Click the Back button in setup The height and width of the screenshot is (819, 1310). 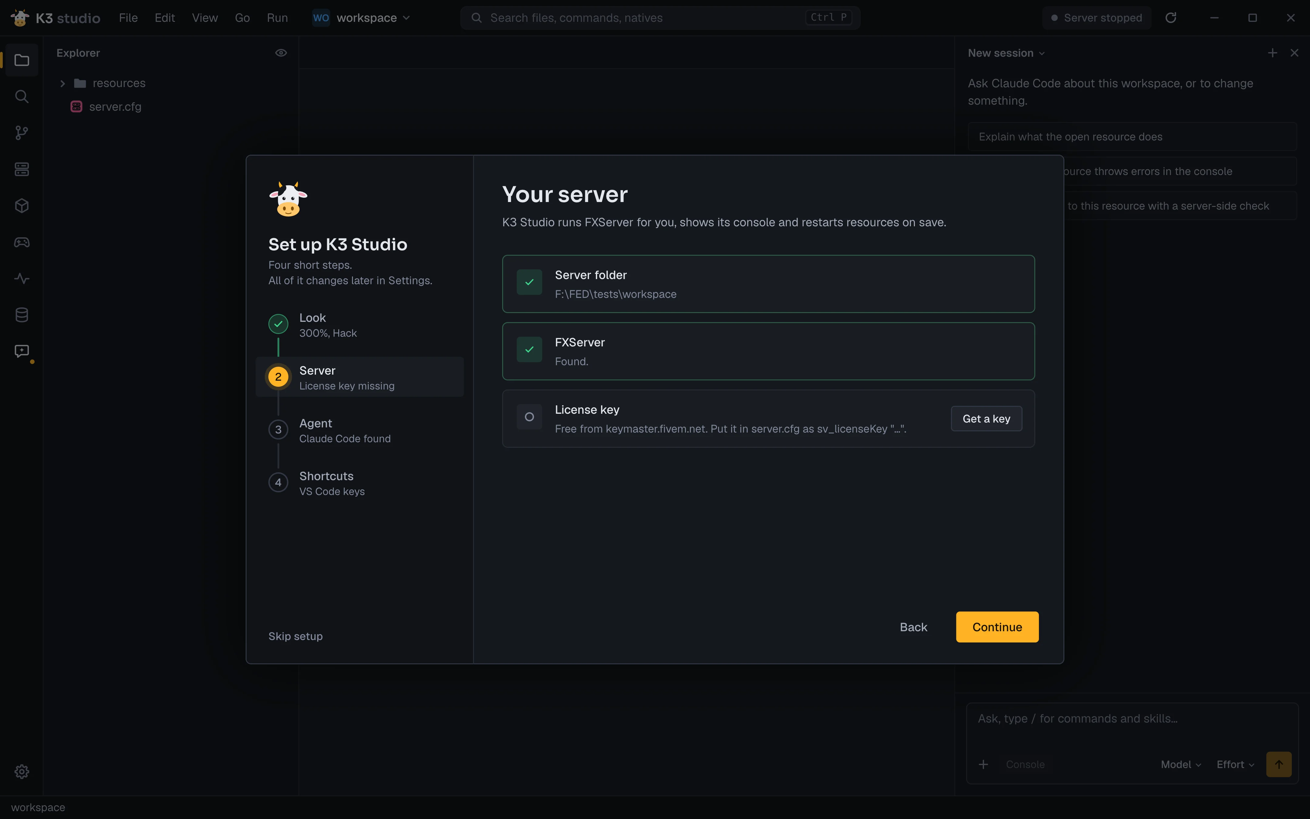[x=913, y=627]
